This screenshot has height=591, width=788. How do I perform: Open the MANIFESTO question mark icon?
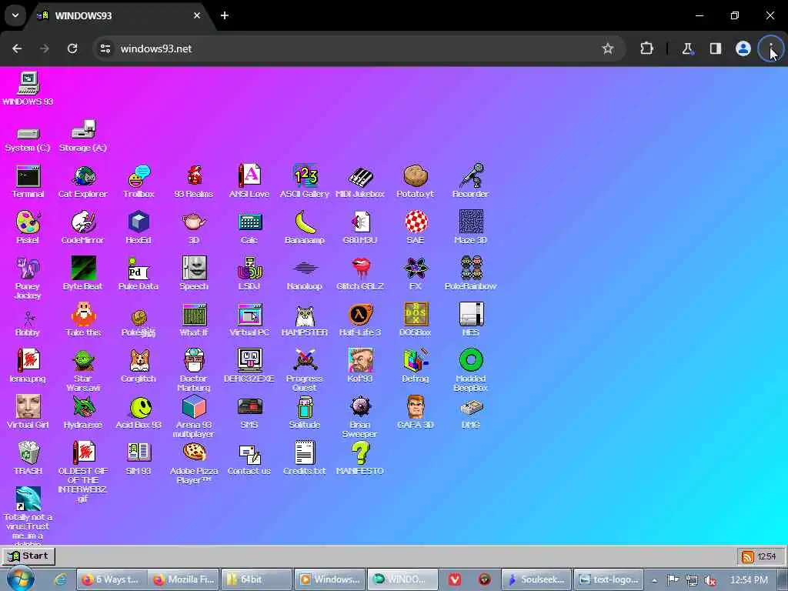(x=360, y=452)
